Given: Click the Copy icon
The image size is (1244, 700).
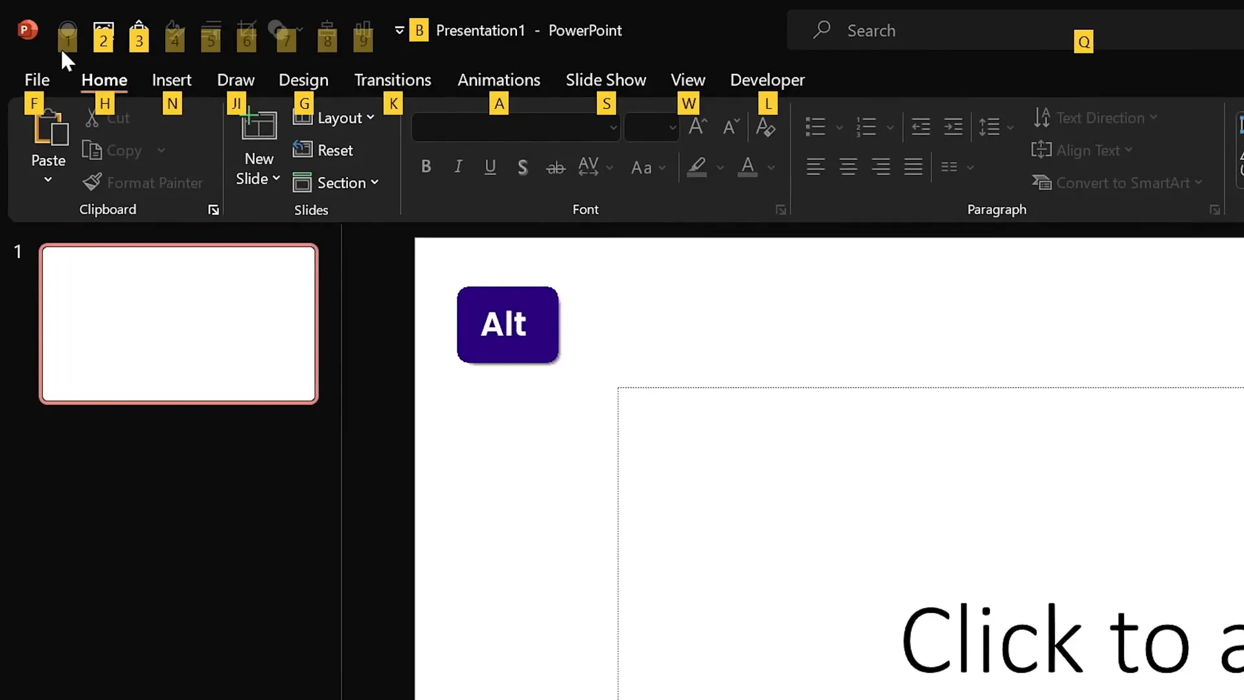Looking at the screenshot, I should point(92,150).
